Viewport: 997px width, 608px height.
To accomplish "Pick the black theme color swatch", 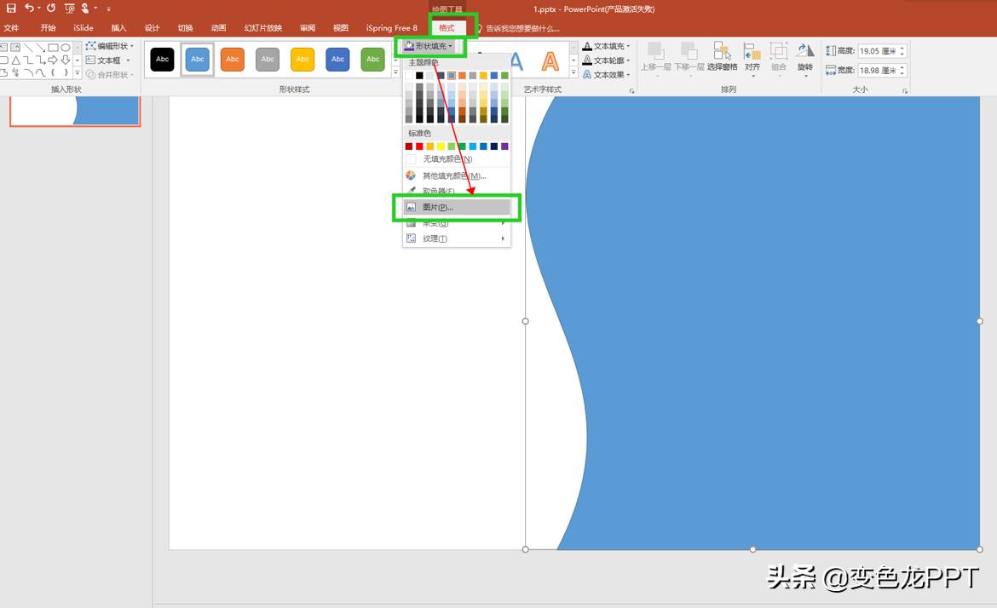I will (x=419, y=76).
